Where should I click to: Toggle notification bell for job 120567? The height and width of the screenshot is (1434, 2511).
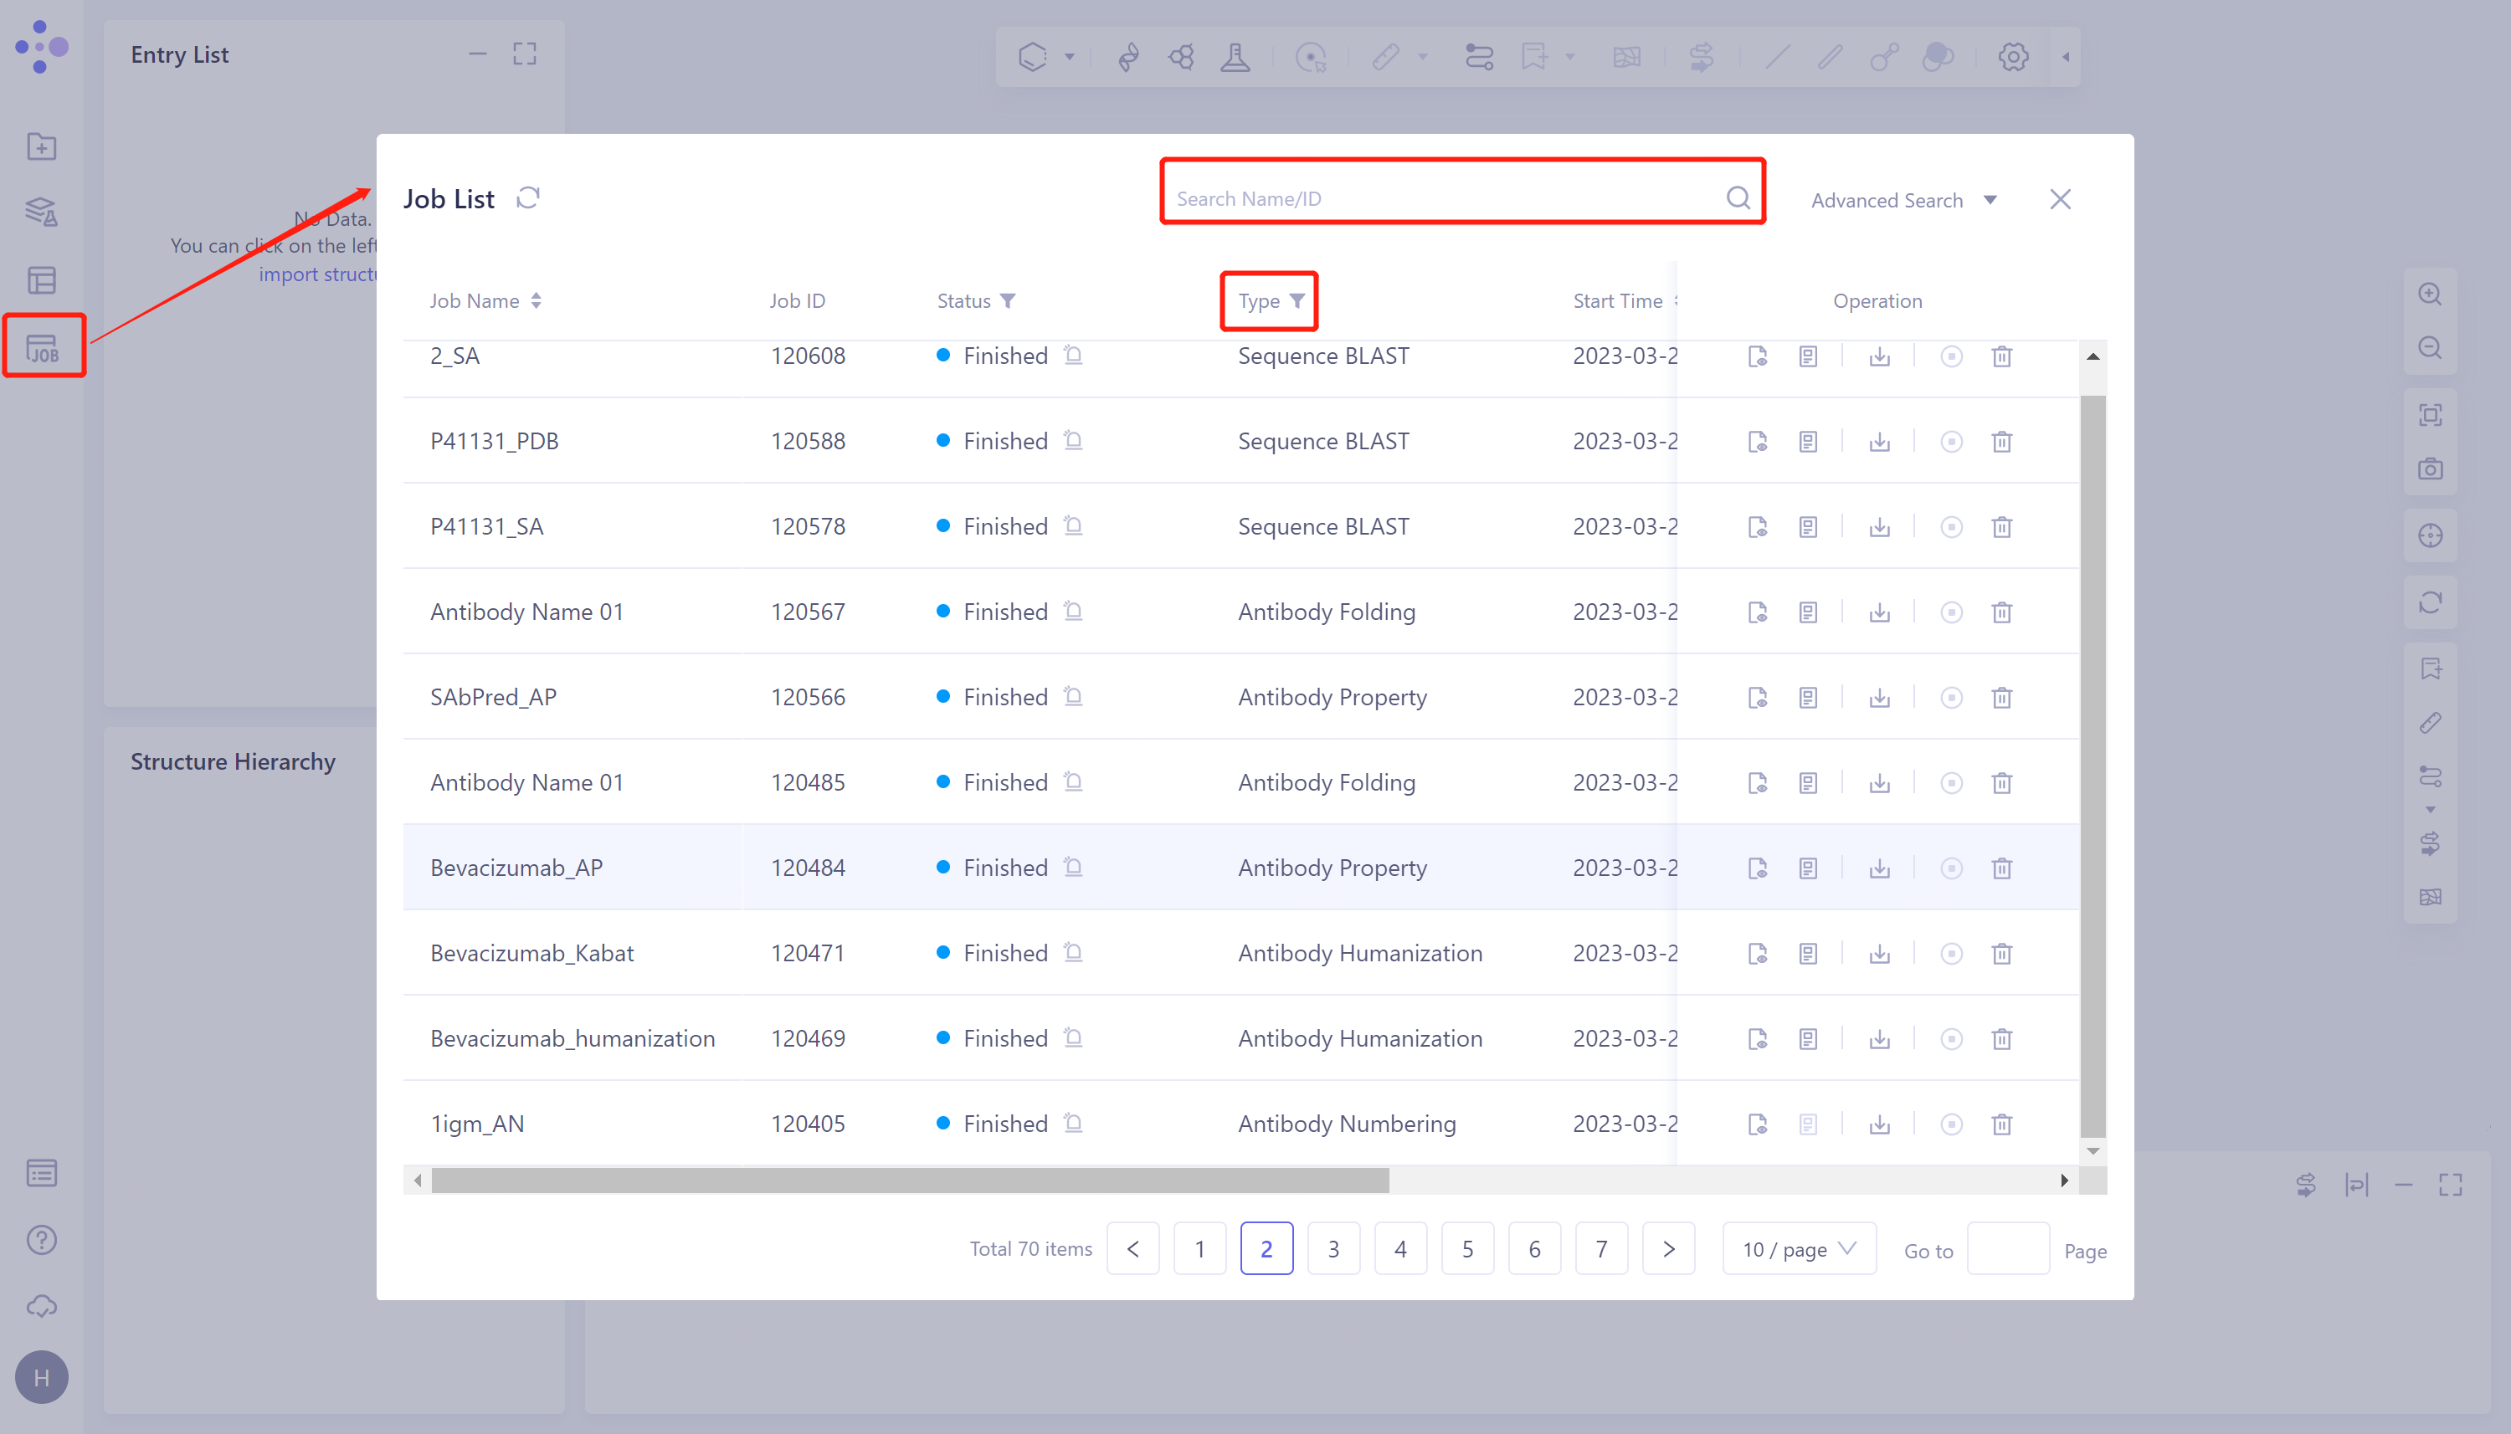[1073, 611]
